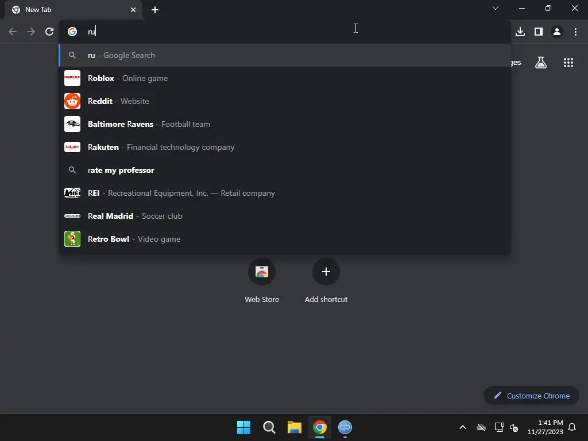Screen dimensions: 588x441
Task: Open the Web Store shortcut
Action: tap(262, 280)
